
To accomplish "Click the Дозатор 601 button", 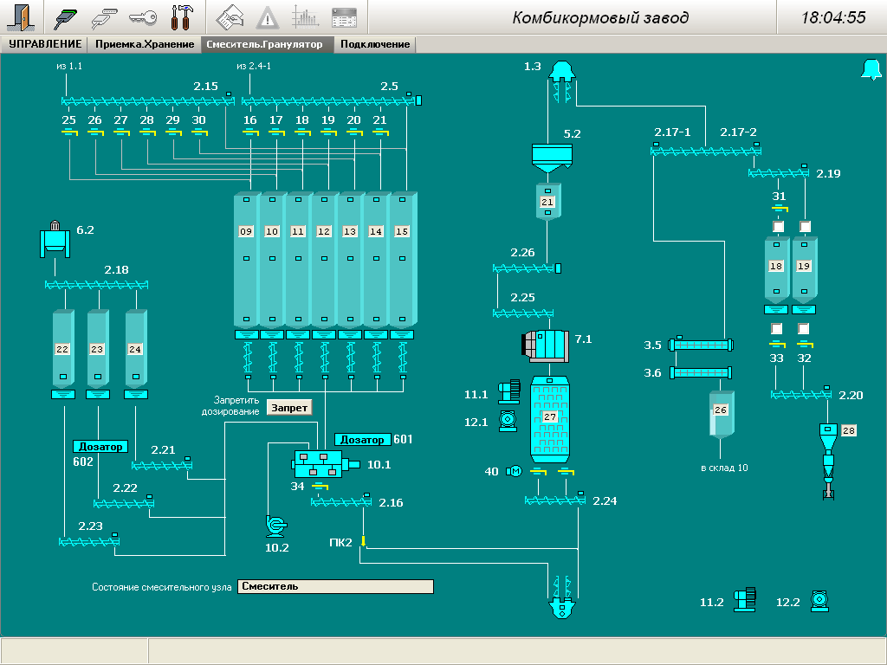I will click(362, 440).
